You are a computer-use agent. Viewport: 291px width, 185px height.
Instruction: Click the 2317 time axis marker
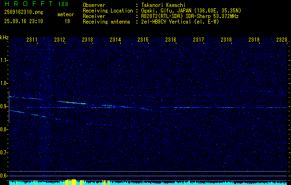click(198, 40)
